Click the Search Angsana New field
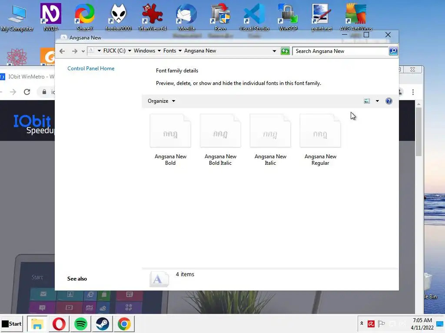The image size is (445, 333). 340,51
